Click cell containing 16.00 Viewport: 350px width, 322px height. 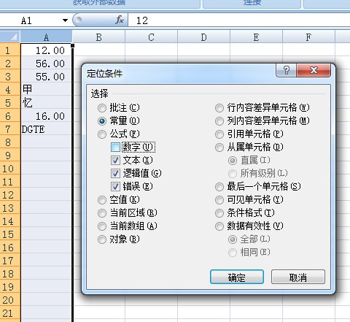(x=46, y=116)
